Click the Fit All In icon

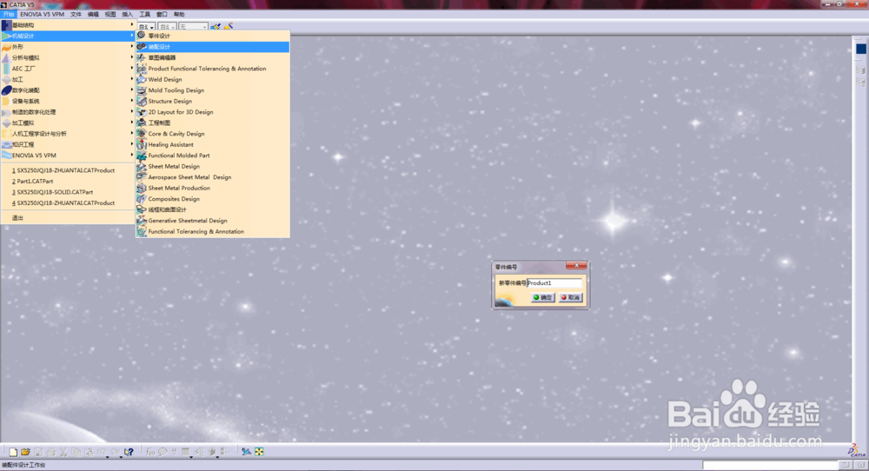tap(259, 452)
